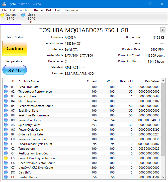
Task: Click the 37 °C temperature button
Action: coord(15,70)
